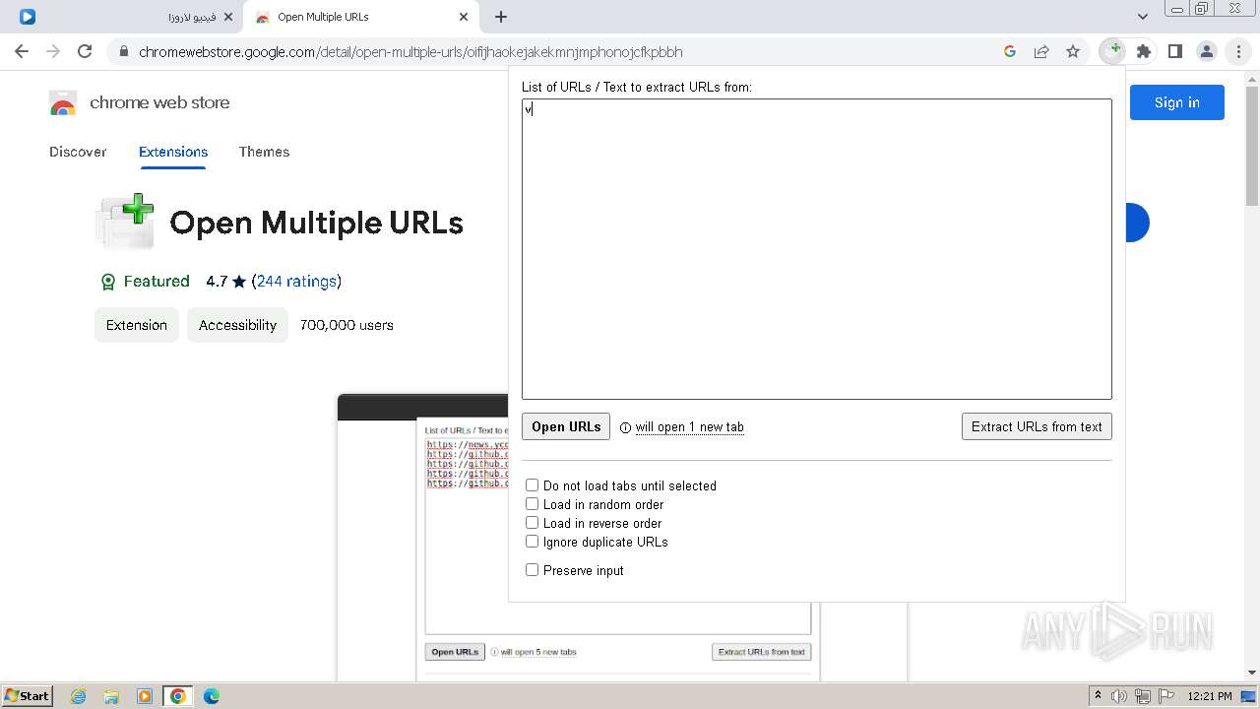Click the site lock icon in address bar

(x=124, y=52)
